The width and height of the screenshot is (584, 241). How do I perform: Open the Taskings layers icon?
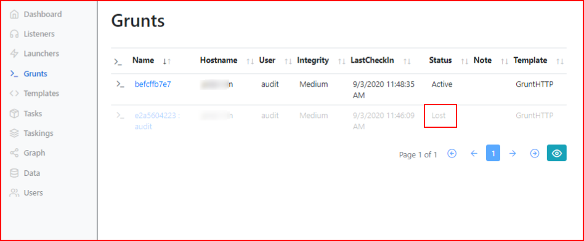click(14, 133)
